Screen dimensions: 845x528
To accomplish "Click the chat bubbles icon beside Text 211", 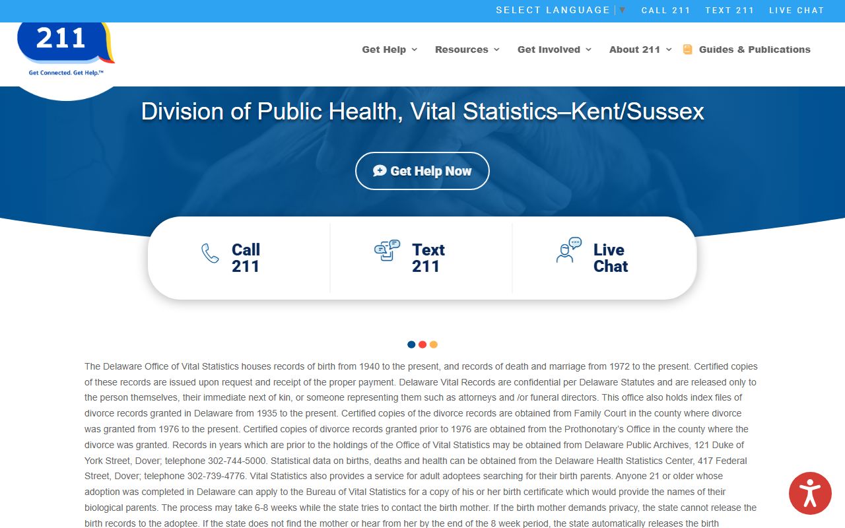I will pyautogui.click(x=388, y=250).
